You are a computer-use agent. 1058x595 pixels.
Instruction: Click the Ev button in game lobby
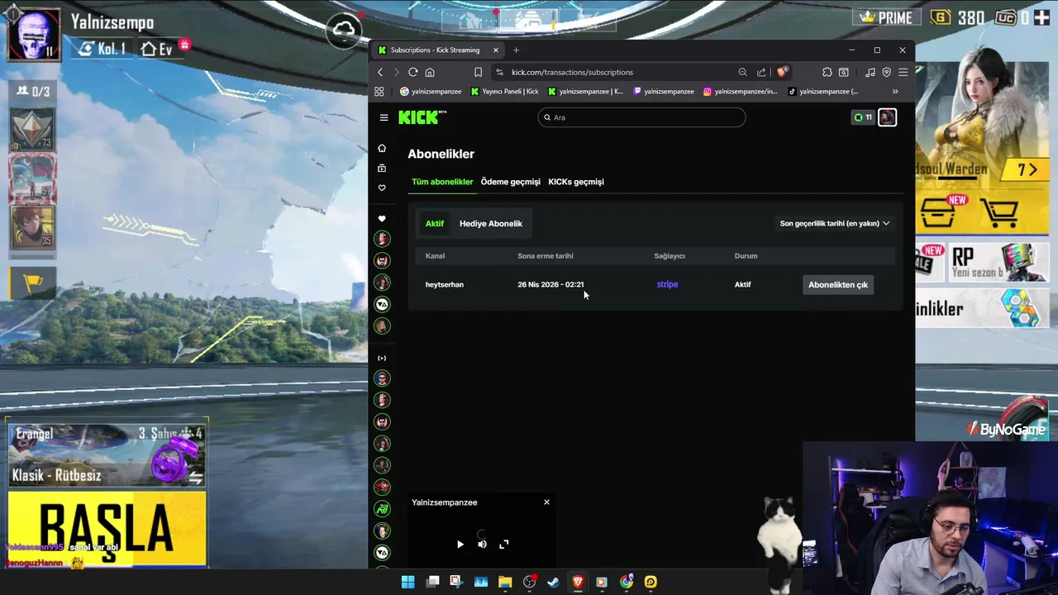pyautogui.click(x=157, y=49)
